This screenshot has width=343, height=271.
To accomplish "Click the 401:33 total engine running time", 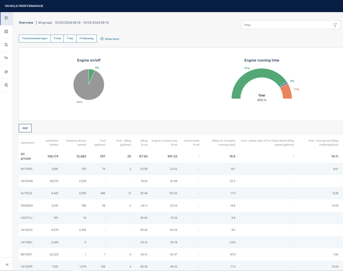I will (172, 156).
